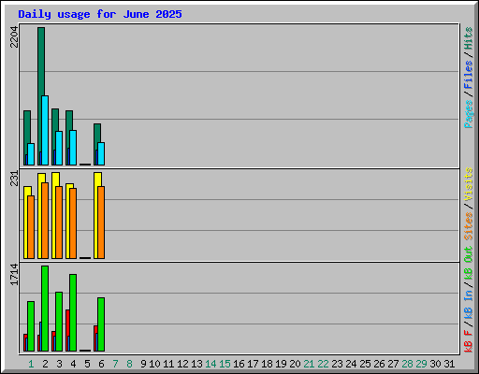Click the Files legend label
Image resolution: width=479 pixels, height=374 pixels.
coord(469,75)
